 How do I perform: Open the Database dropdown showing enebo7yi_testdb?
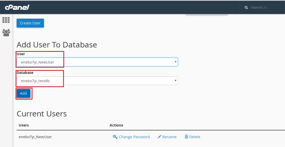97,81
